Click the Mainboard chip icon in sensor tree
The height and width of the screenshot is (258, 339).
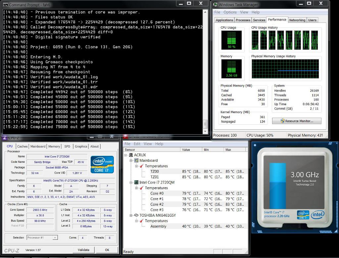[x=136, y=160]
